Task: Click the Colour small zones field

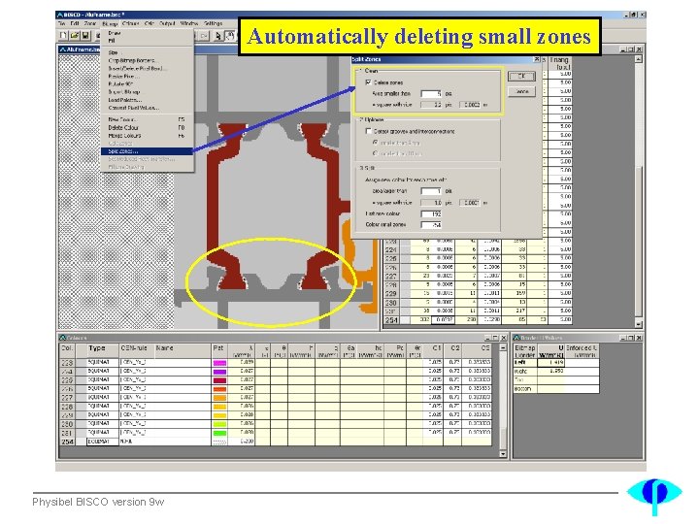Action: point(431,225)
